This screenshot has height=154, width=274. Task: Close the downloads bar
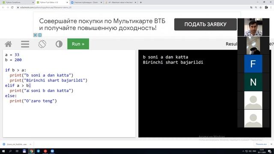pos(271,144)
